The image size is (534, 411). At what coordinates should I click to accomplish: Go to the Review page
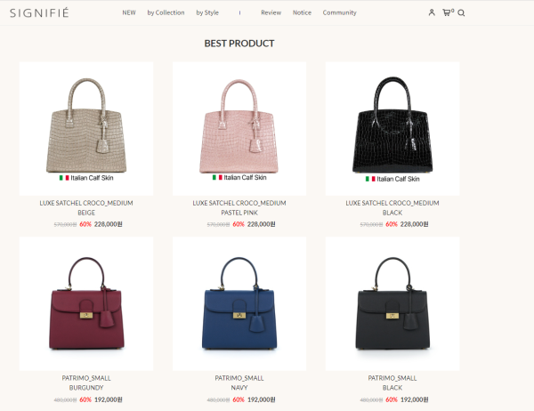pos(271,12)
